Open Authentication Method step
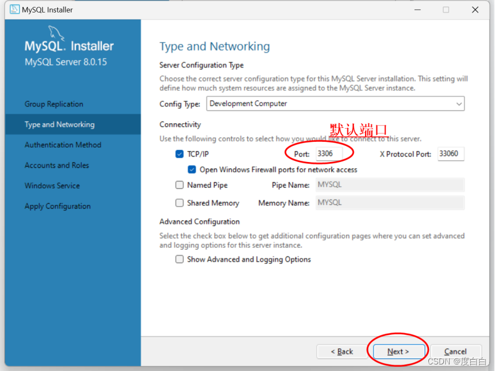Screen dimensions: 495x371 click(63, 145)
